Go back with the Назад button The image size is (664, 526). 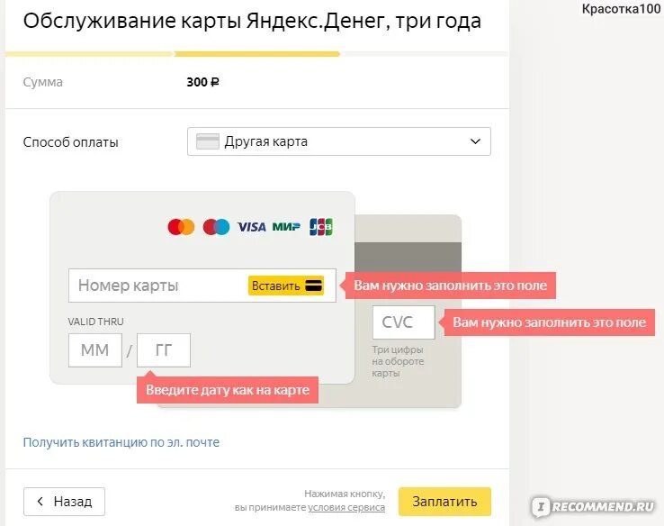pyautogui.click(x=64, y=502)
